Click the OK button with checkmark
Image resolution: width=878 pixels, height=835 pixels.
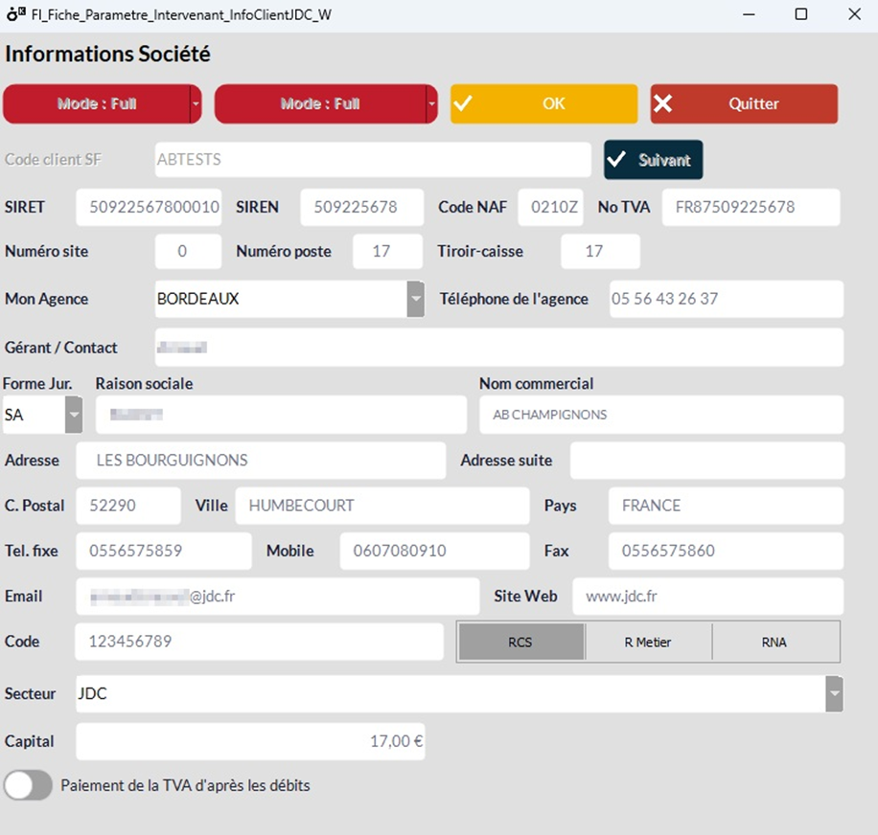(543, 104)
